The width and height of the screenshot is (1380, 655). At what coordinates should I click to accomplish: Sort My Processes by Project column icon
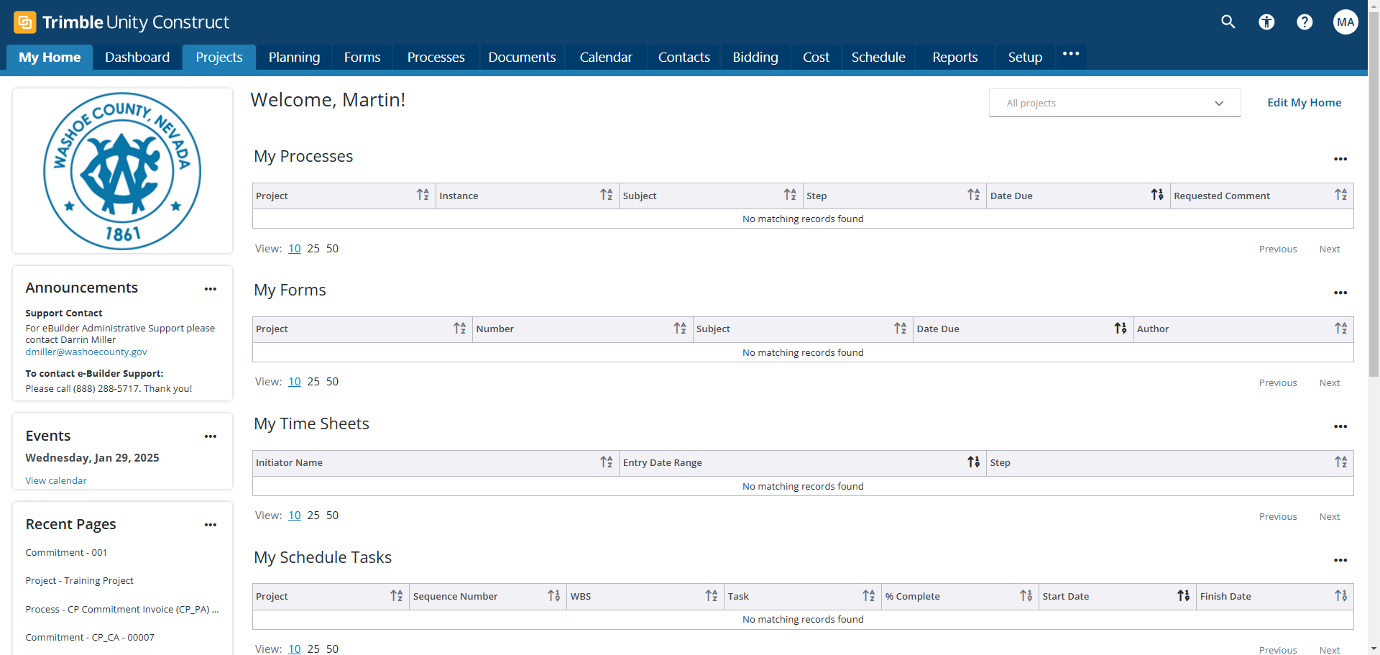coord(423,195)
